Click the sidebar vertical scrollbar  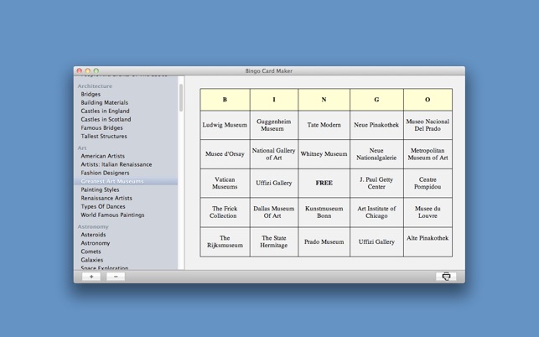181,97
